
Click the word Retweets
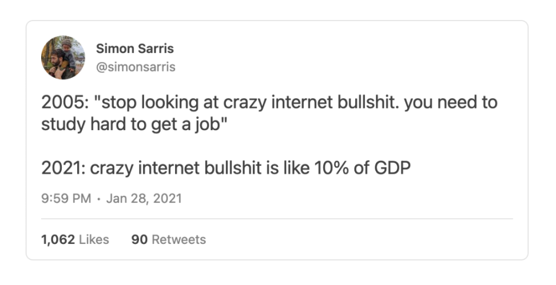pos(178,239)
